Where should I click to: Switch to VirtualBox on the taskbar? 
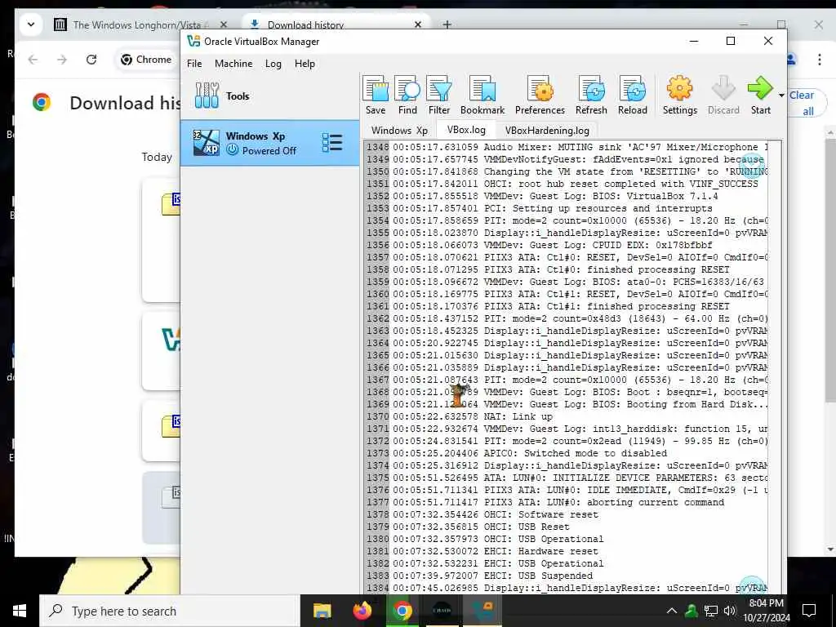tap(483, 611)
